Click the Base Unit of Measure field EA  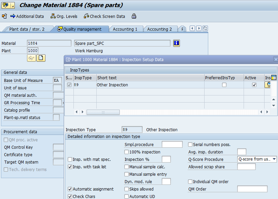click(x=57, y=80)
